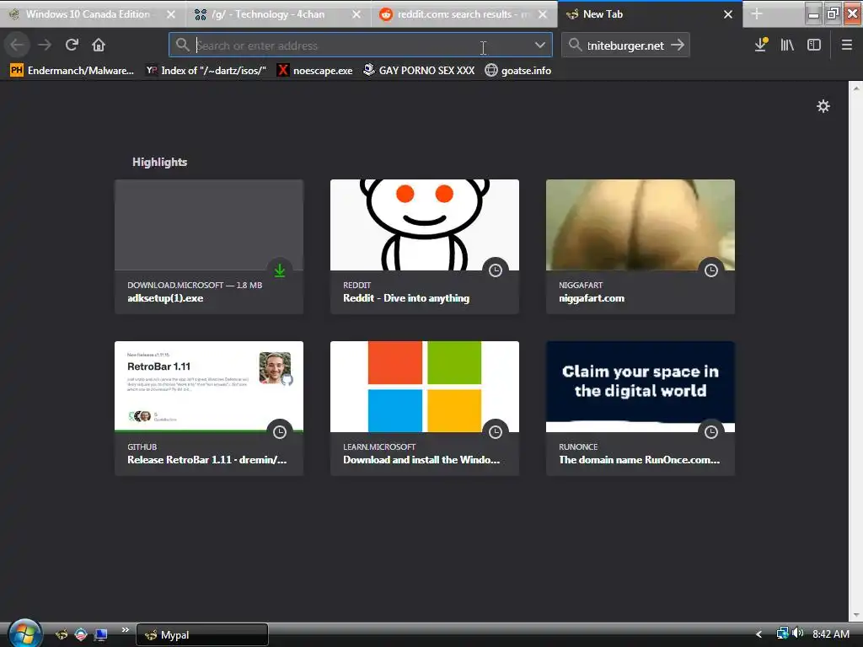The width and height of the screenshot is (863, 647).
Task: Open the Downloads toolbar icon
Action: (761, 45)
